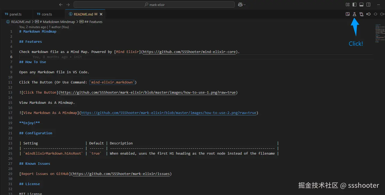Click the GitHub issues URL link
This screenshot has width=385, height=195.
(x=121, y=174)
